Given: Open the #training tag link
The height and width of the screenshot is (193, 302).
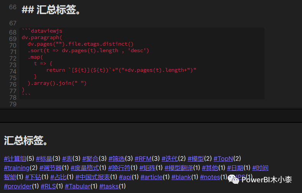Looking at the screenshot, I should point(16,168).
